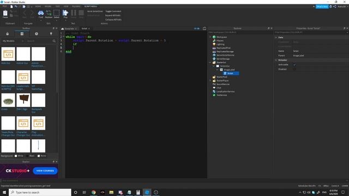The image size is (349, 196).
Task: Click the New file icon in quick access bar
Action: [x=11, y=7]
